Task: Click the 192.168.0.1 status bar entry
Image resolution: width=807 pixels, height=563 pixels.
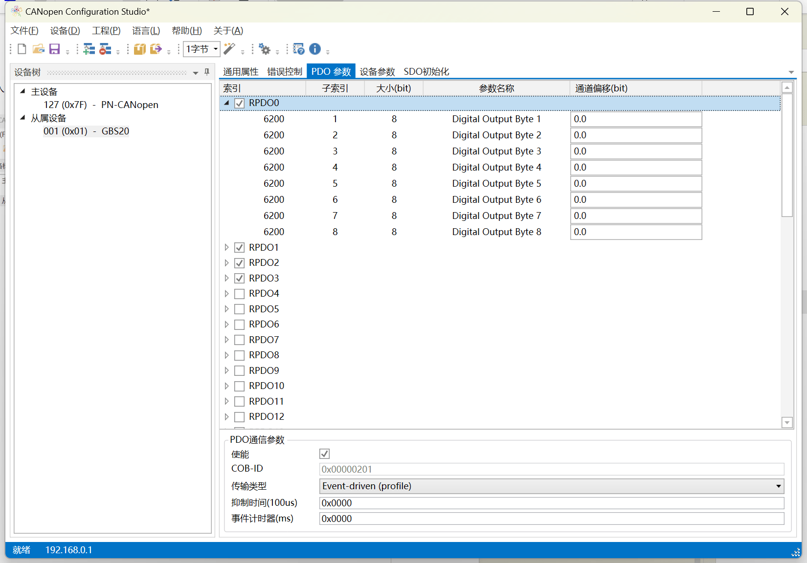Action: coord(69,550)
